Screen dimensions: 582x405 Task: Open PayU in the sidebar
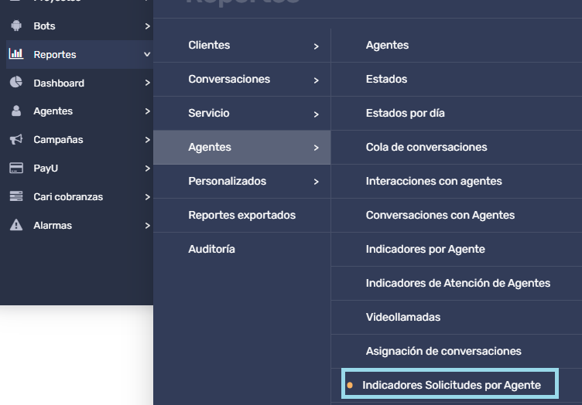pyautogui.click(x=80, y=168)
